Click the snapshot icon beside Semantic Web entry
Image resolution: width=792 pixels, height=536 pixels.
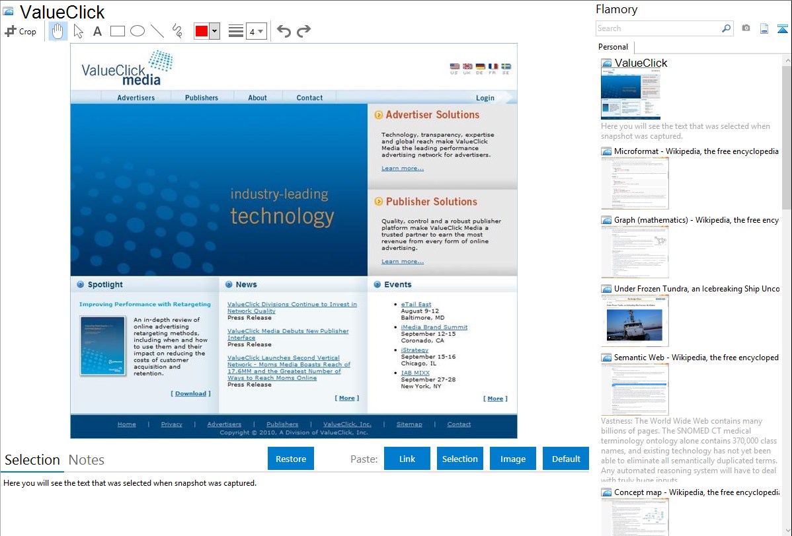(606, 358)
